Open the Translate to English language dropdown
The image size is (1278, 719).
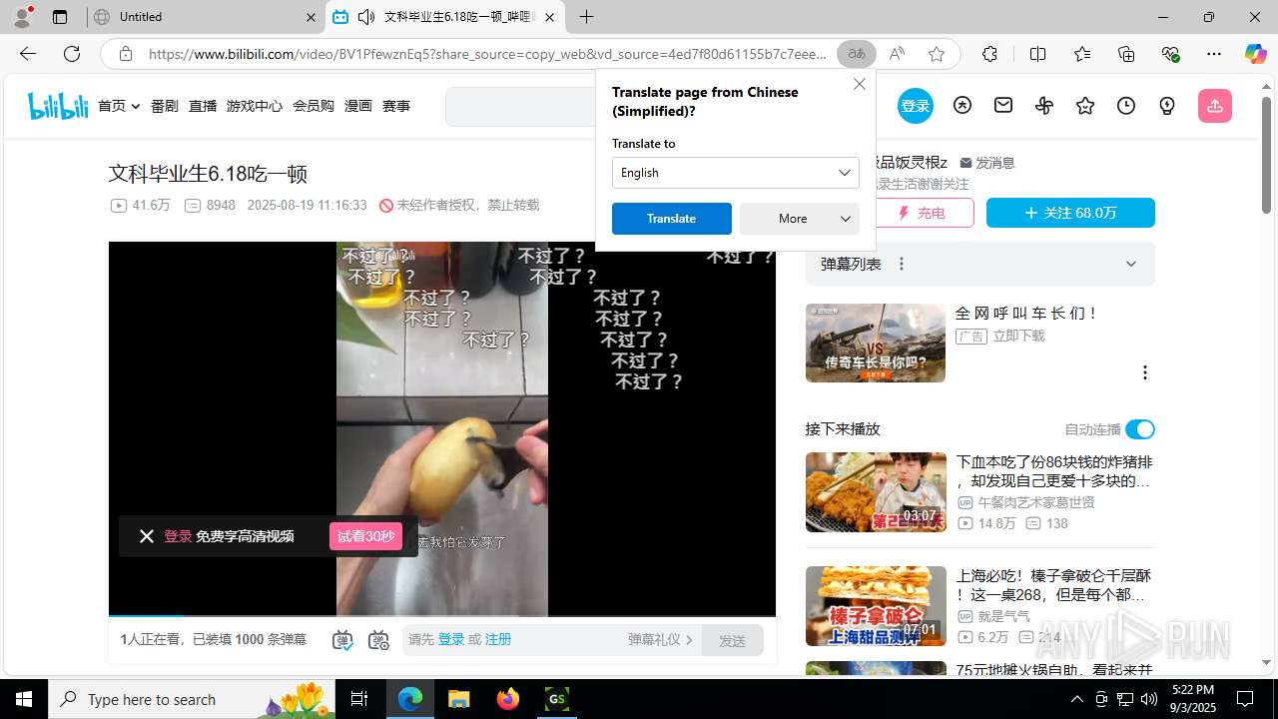click(736, 173)
